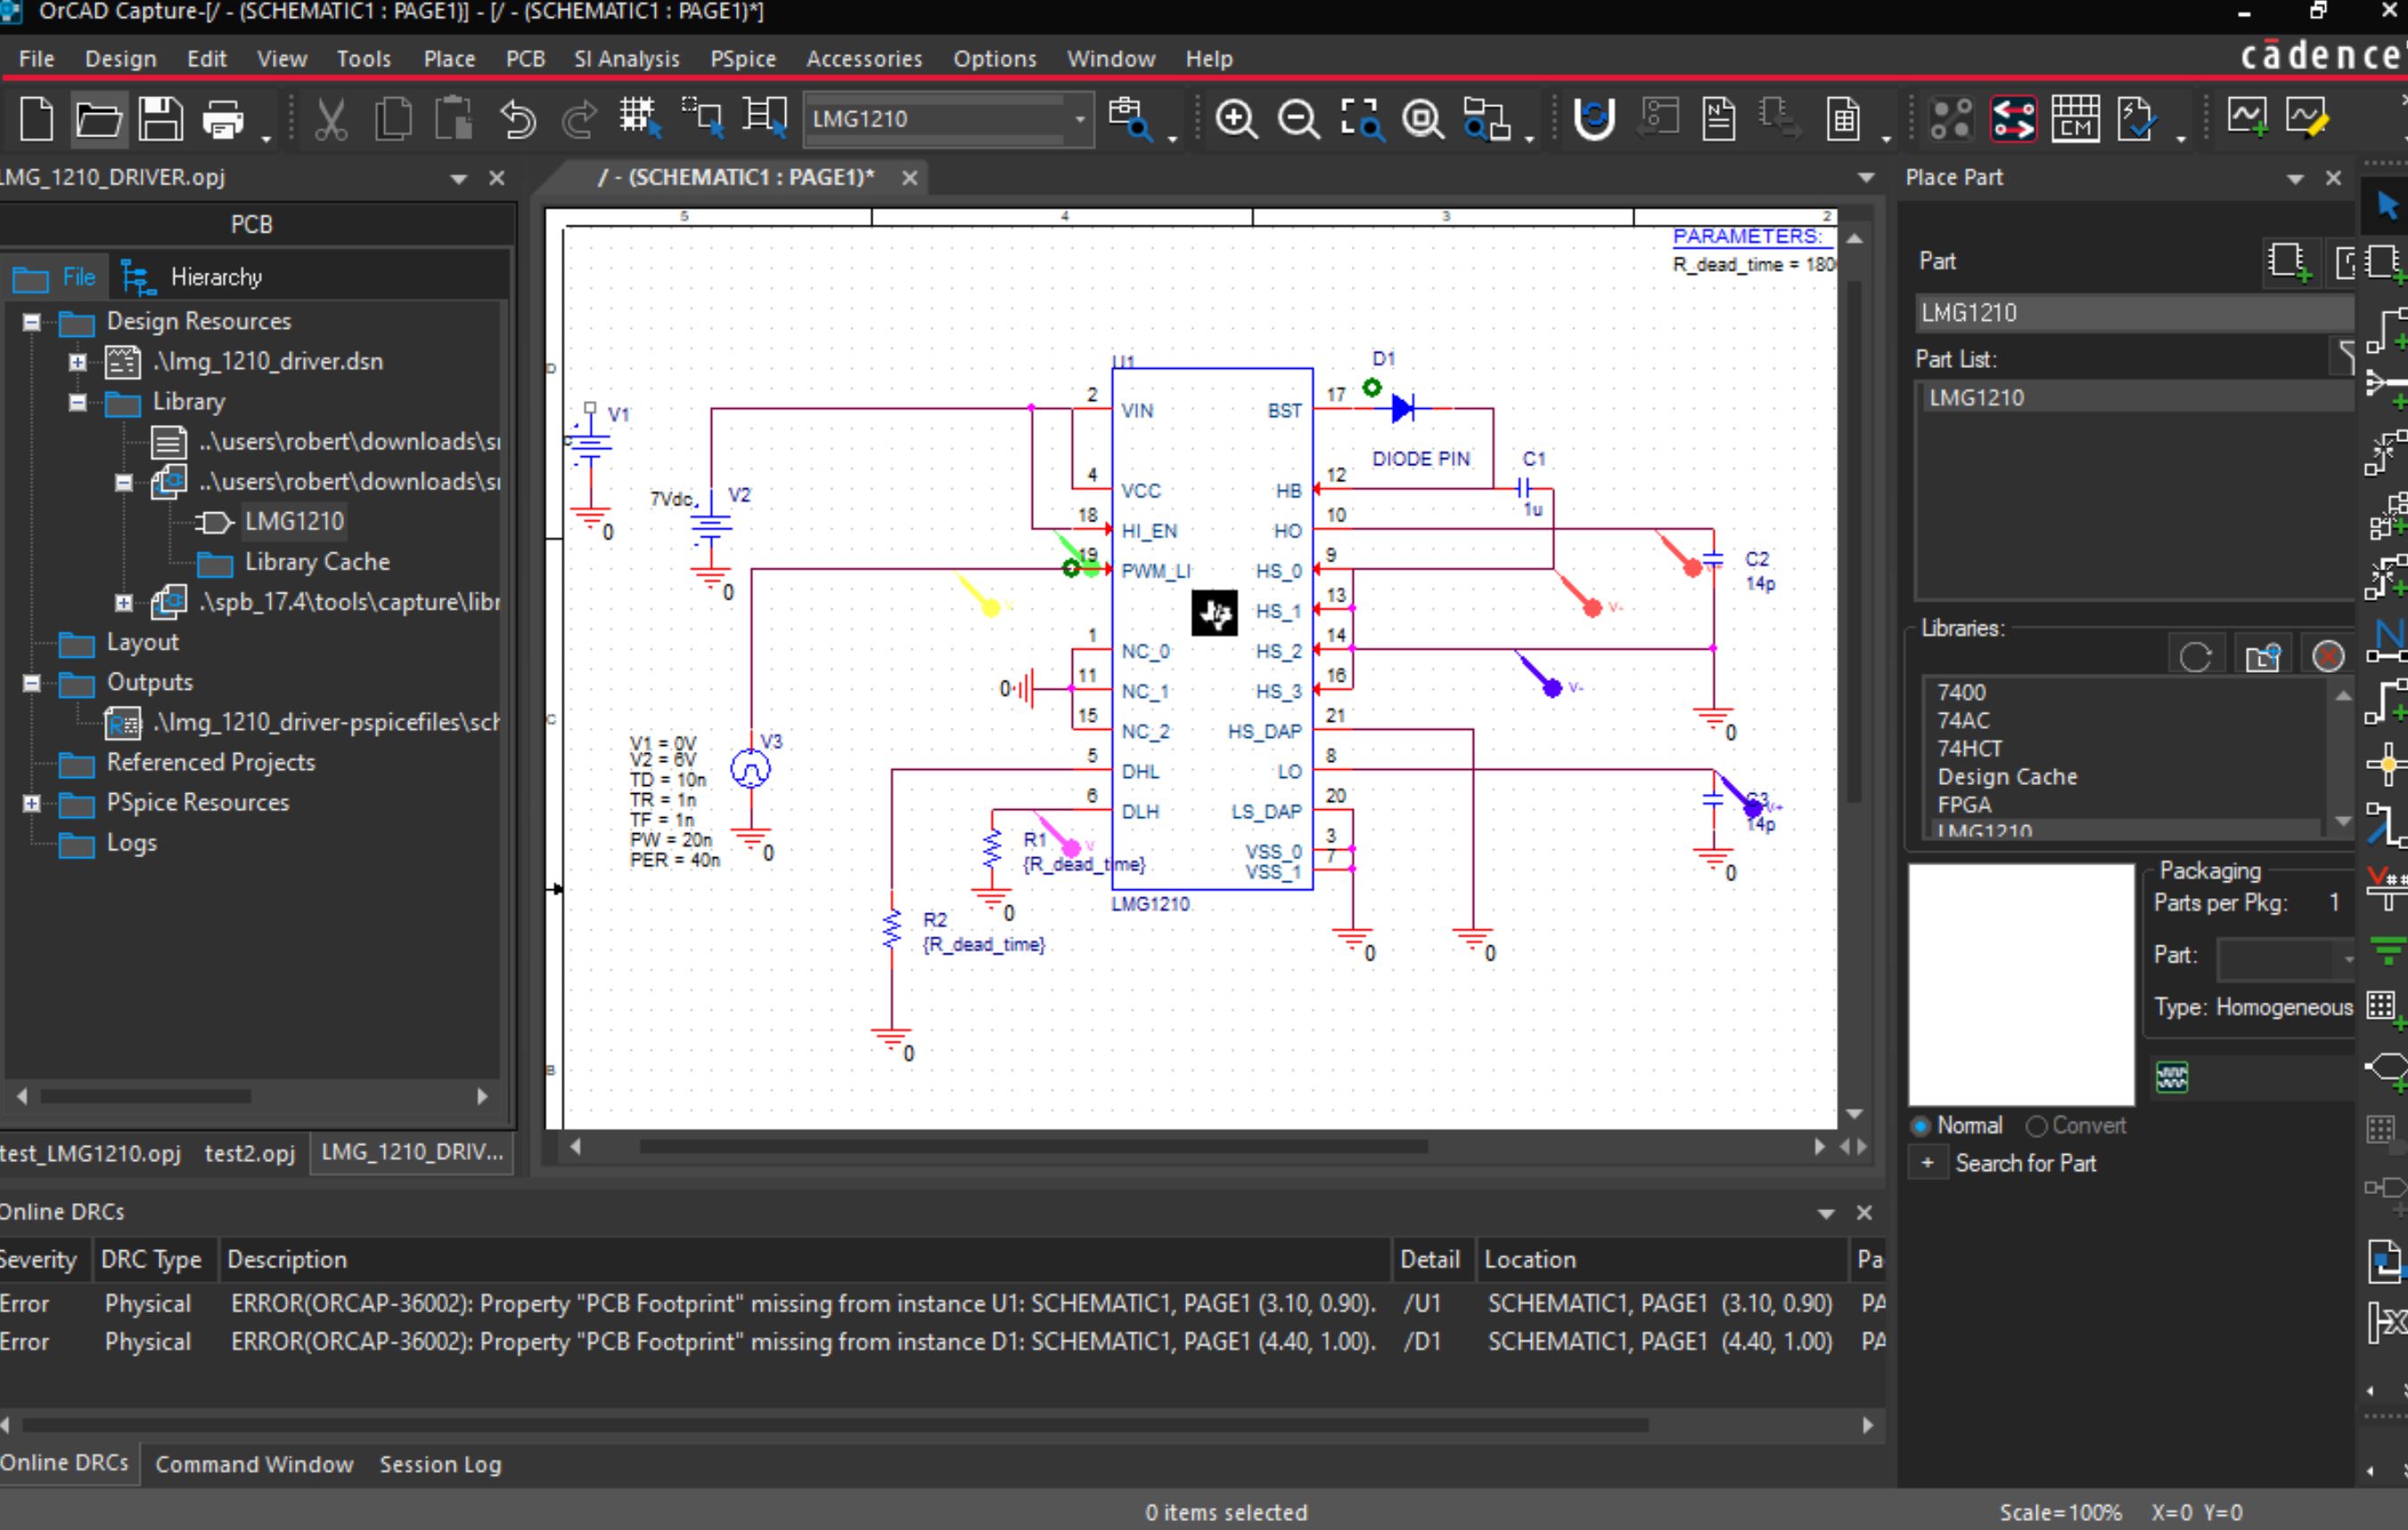Expand Search for Part section
Image resolution: width=2408 pixels, height=1530 pixels.
(x=1927, y=1163)
